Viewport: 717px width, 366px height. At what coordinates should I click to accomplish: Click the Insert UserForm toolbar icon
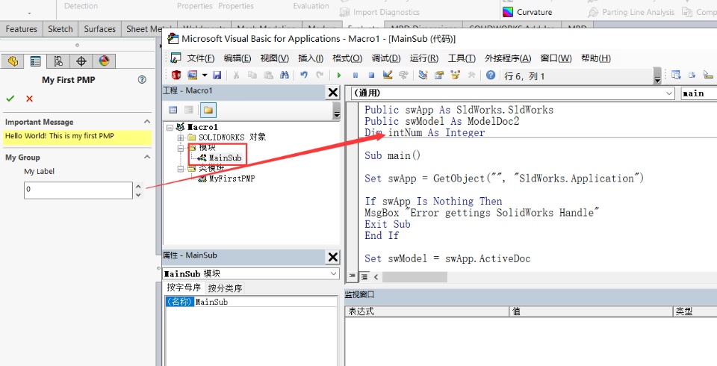coord(193,75)
